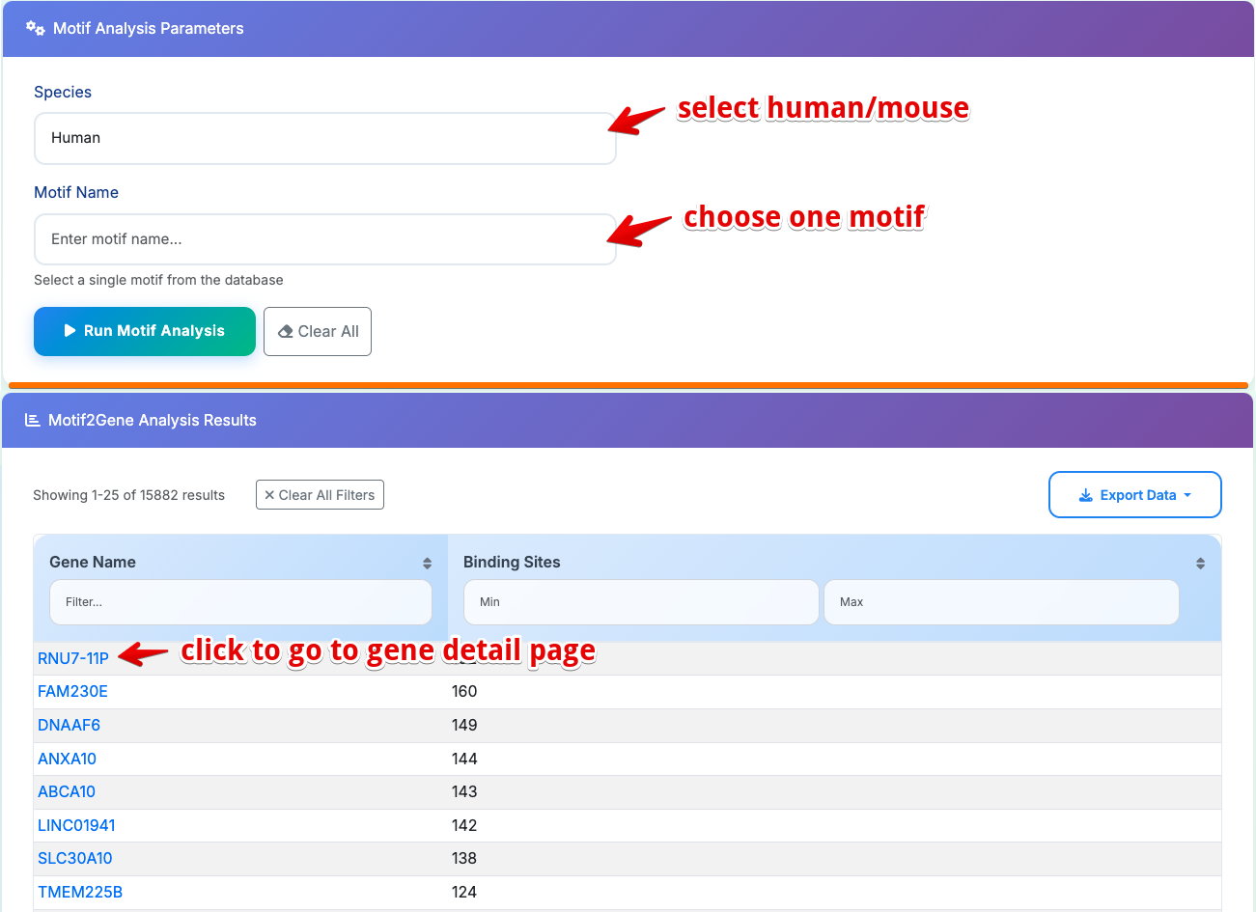Click the chart icon beside Motif2Gene Analysis Results
This screenshot has height=912, width=1256.
(32, 420)
